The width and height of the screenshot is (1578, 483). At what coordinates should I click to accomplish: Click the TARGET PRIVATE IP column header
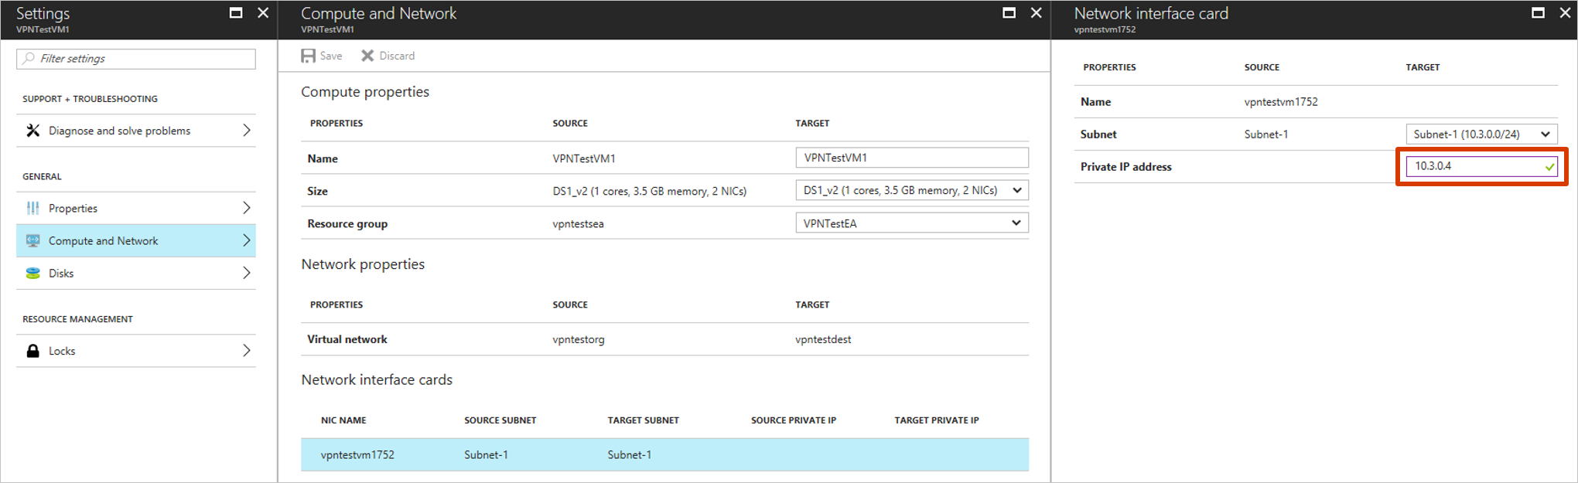point(937,420)
